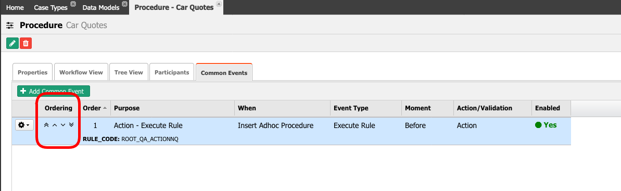Open the Properties tab
Screen dimensions: 621x191
coord(33,72)
